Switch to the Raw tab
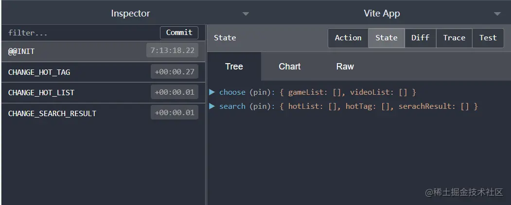 coord(345,67)
